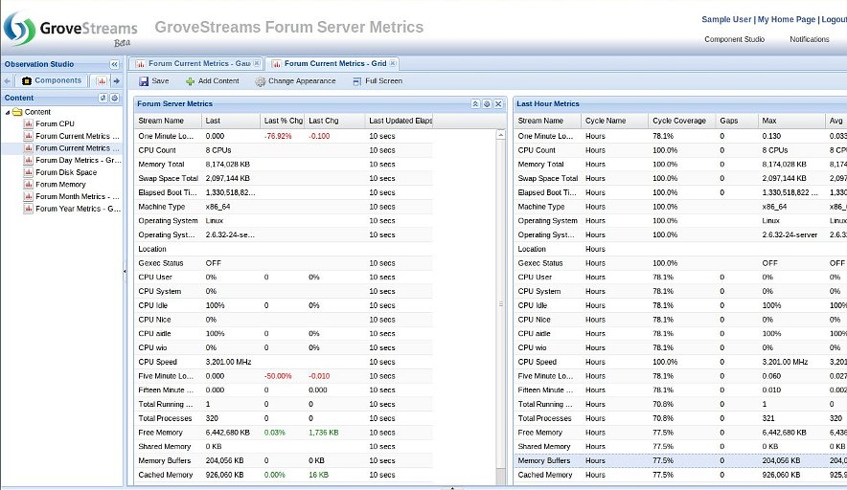Collapse the Forum Server Metrics panel
Screen dimensions: 847x490
(475, 103)
